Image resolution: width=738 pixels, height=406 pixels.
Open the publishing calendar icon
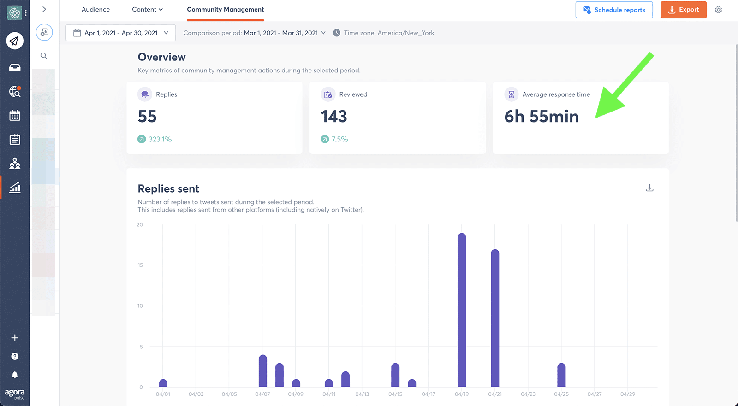(x=15, y=115)
